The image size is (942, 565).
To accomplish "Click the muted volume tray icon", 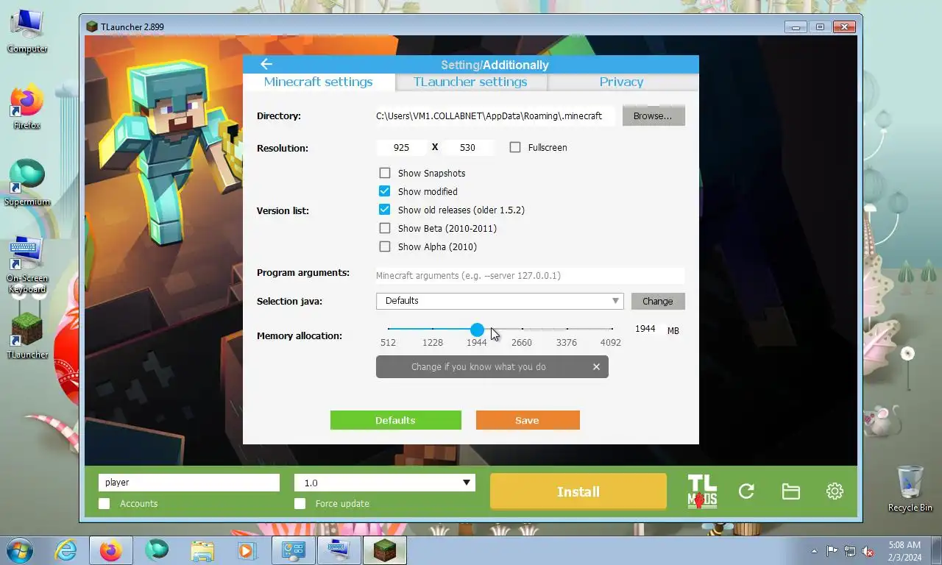I will (x=868, y=550).
